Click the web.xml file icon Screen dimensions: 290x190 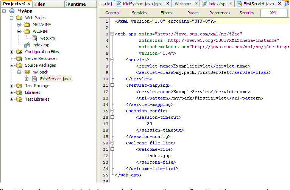34,38
